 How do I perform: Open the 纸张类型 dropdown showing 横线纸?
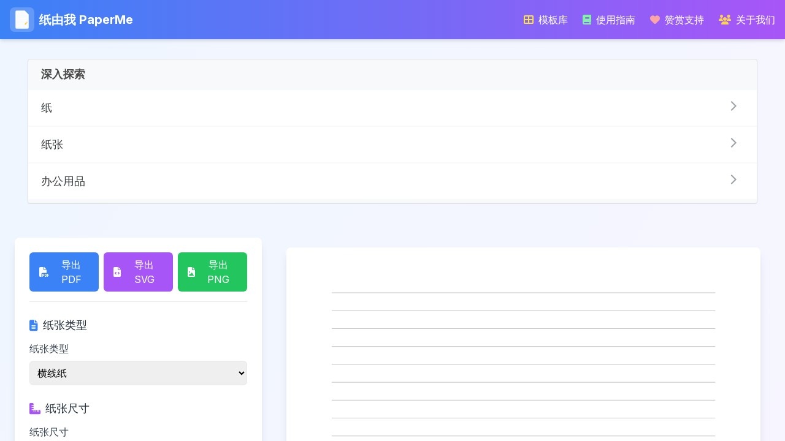pos(138,373)
